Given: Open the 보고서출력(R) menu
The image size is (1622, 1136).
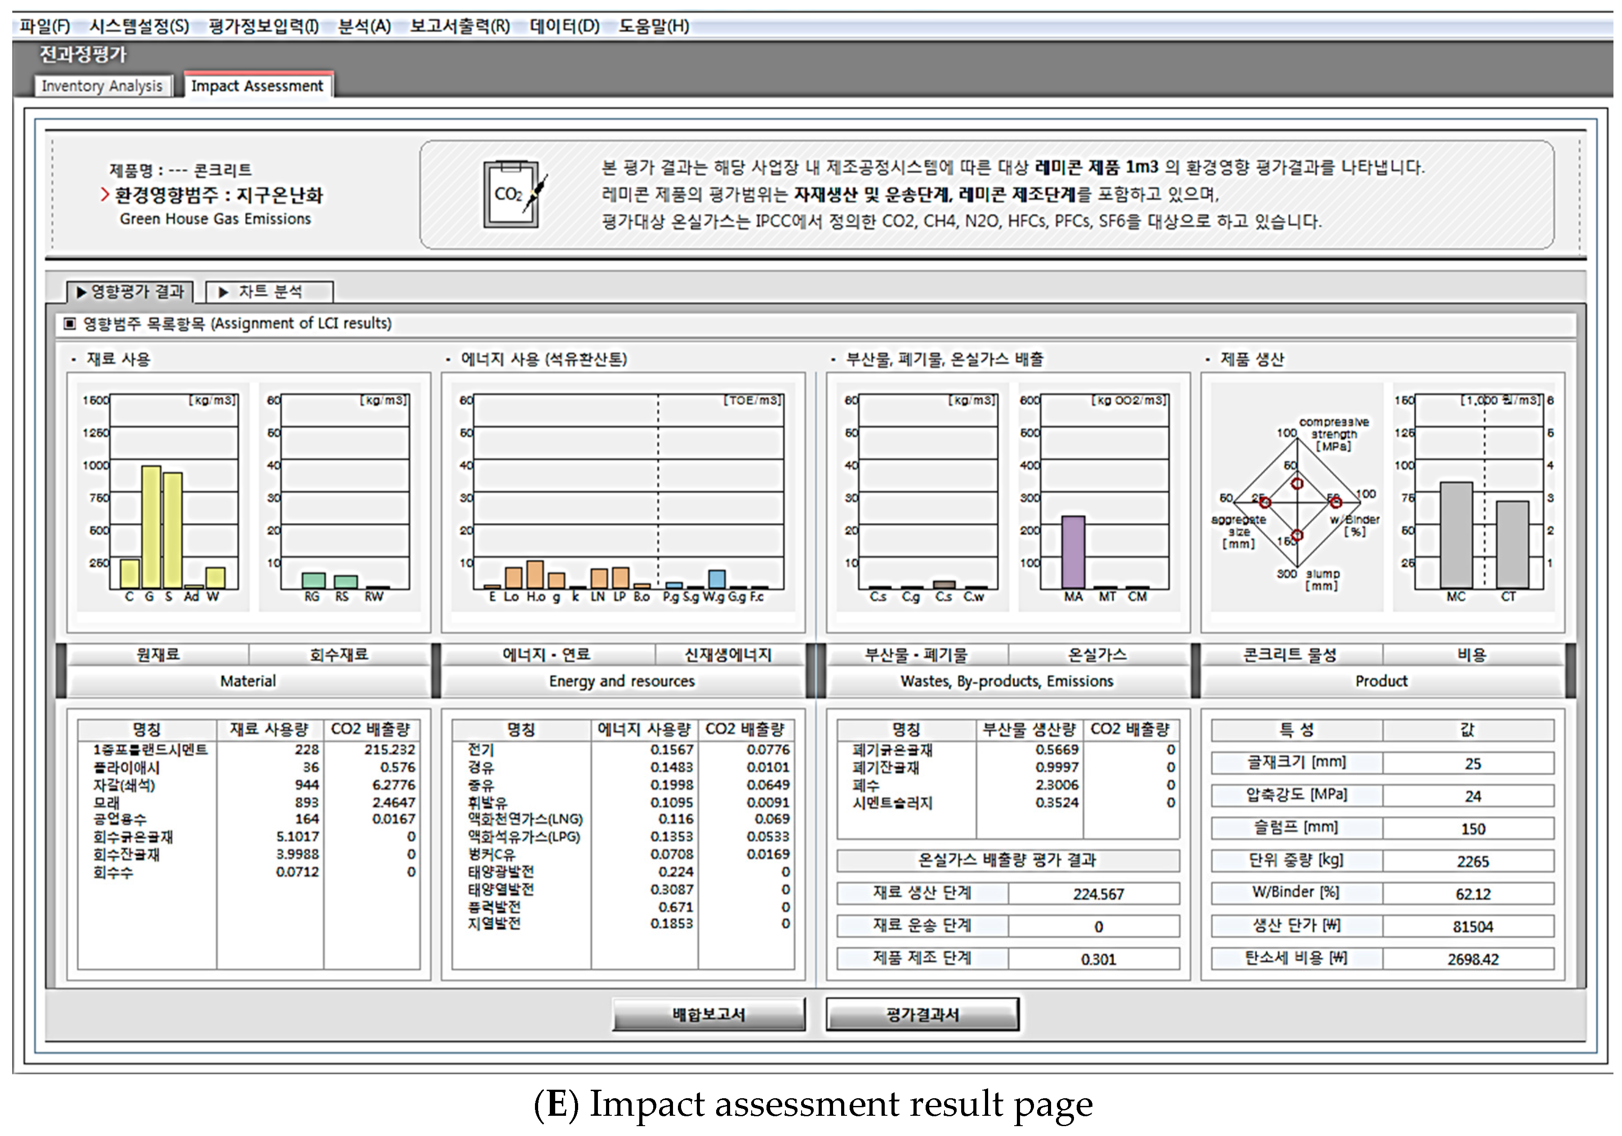Looking at the screenshot, I should click(x=460, y=26).
